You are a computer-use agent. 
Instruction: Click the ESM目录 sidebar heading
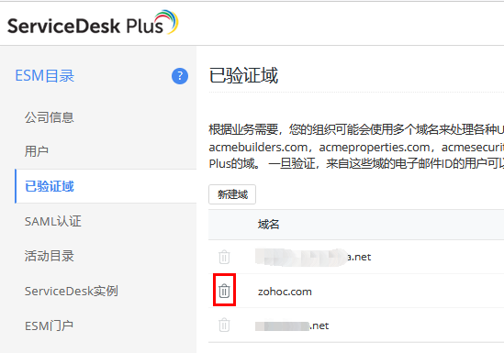45,76
